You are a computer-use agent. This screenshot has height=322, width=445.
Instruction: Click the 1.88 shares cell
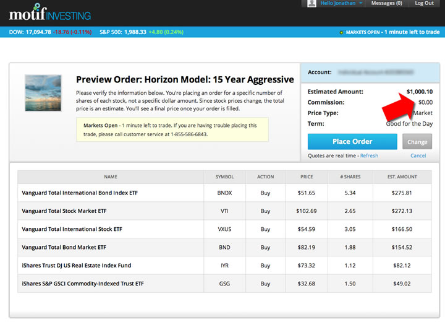(350, 248)
